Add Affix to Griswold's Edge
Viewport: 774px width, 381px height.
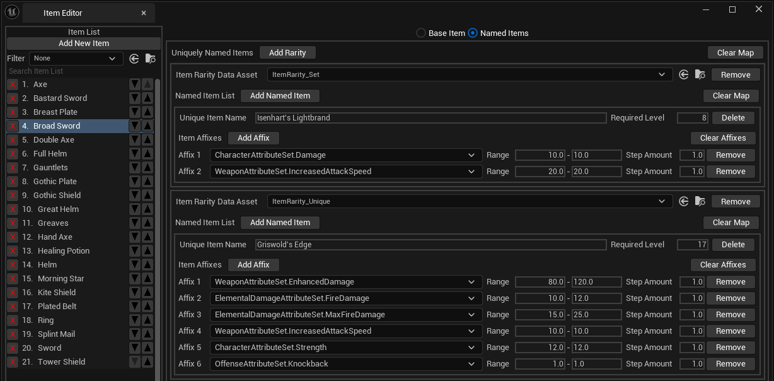tap(253, 265)
